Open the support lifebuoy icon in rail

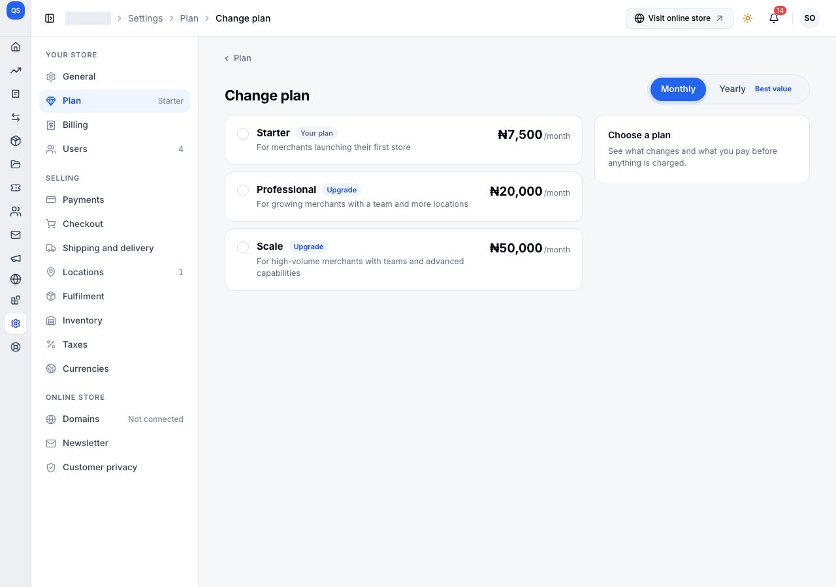[x=16, y=347]
